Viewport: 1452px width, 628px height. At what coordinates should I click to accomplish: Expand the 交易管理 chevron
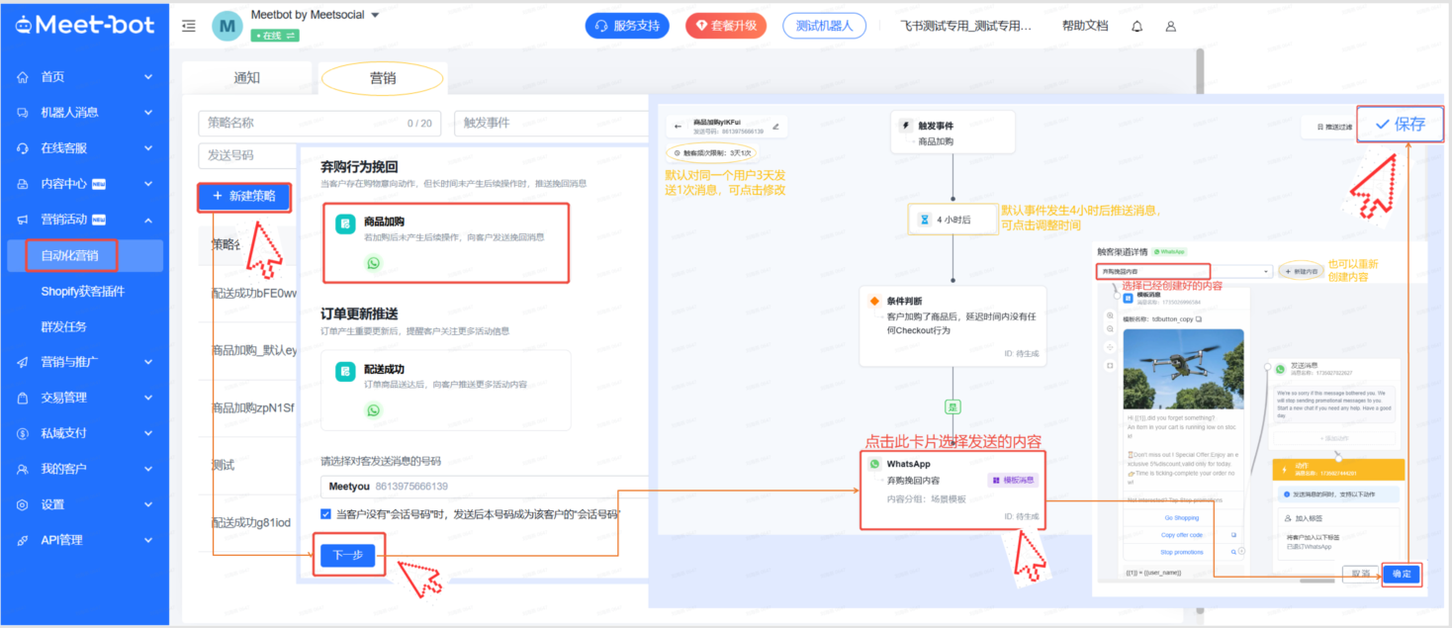coord(148,398)
